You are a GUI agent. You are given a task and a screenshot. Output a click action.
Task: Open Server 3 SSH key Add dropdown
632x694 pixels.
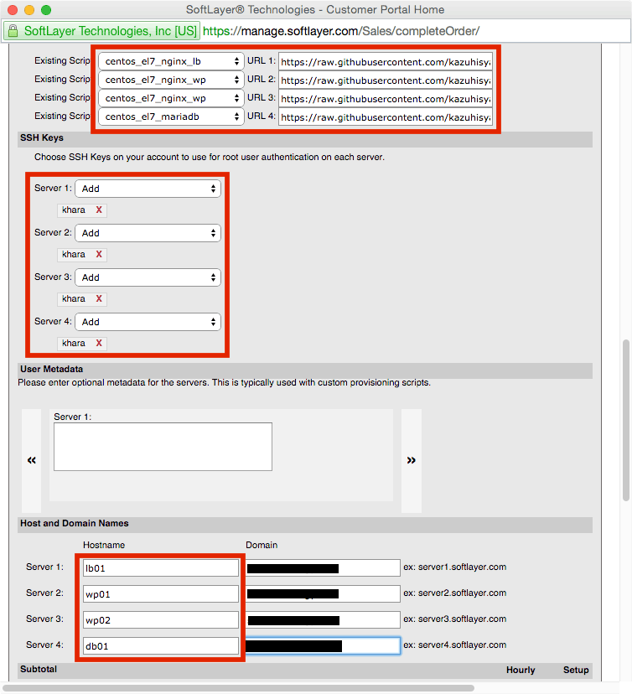tap(148, 277)
